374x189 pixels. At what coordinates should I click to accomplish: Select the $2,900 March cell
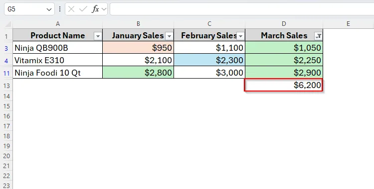(x=284, y=72)
